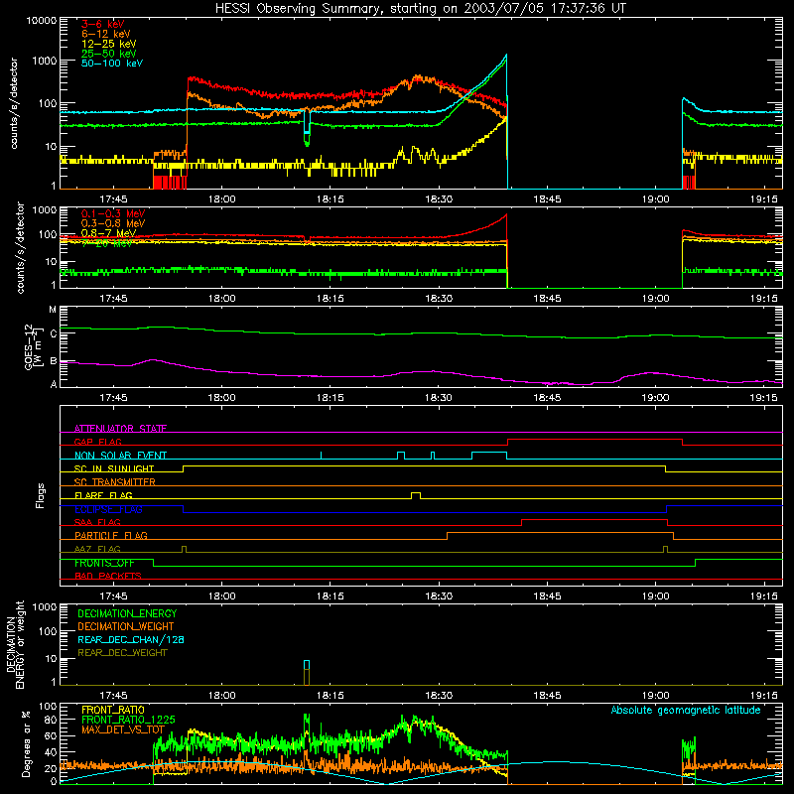The image size is (794, 794).
Task: Click the DECIMATION ENERGY or weight axis label
Action: point(15,644)
